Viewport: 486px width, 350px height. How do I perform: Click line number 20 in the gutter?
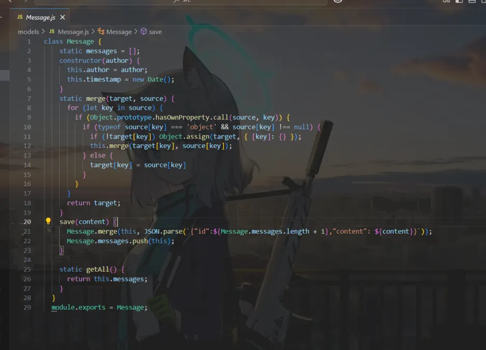coord(27,222)
